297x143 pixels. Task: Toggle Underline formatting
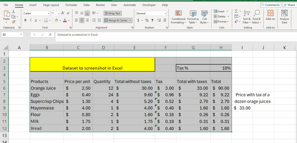pos(35,20)
